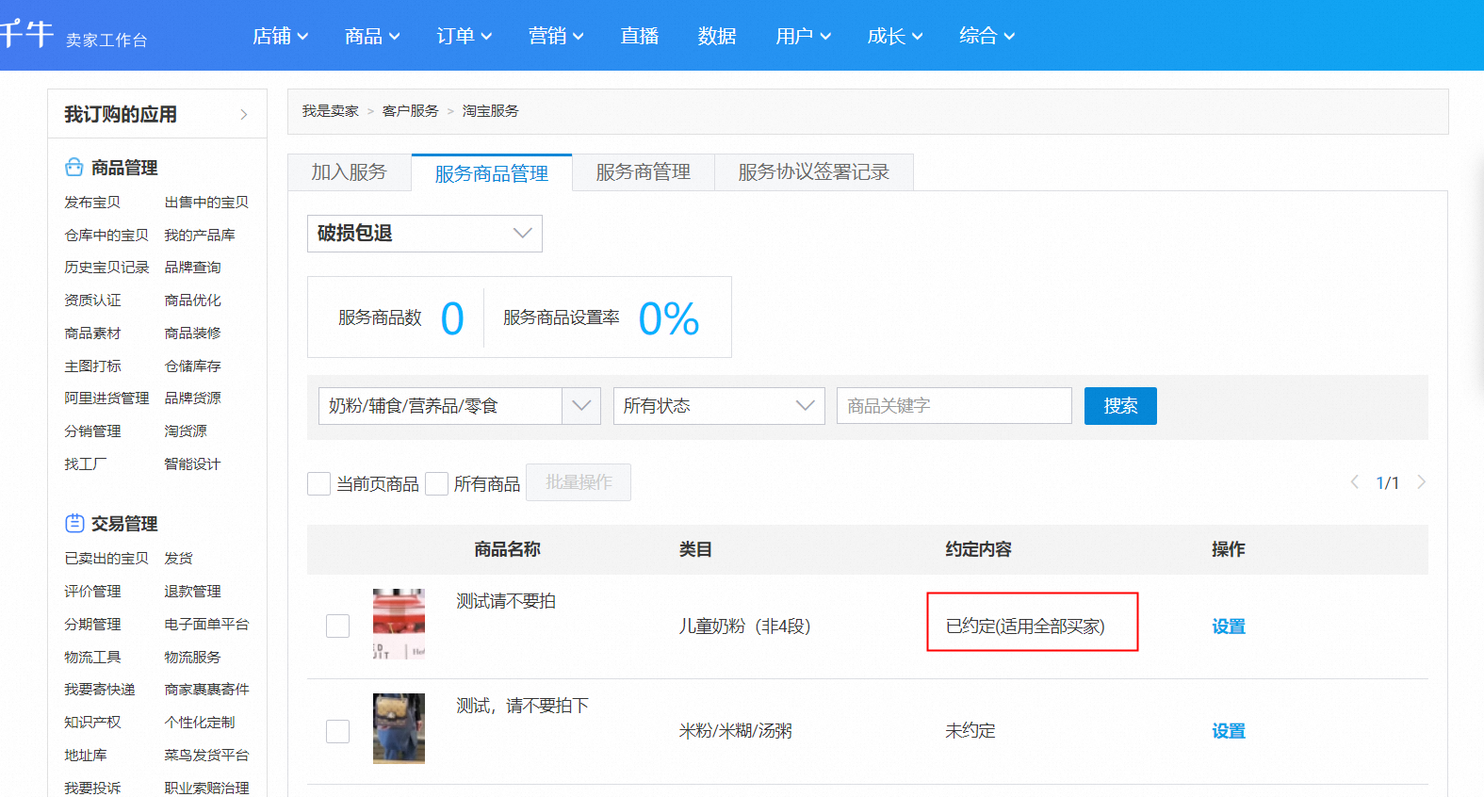
Task: Click 我是卖家 breadcrumb link
Action: click(x=331, y=111)
